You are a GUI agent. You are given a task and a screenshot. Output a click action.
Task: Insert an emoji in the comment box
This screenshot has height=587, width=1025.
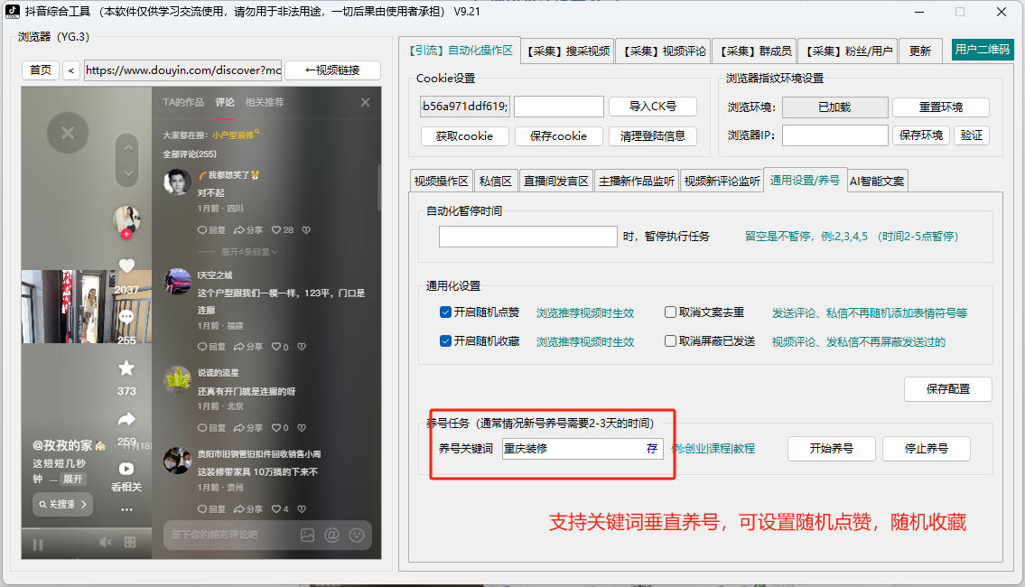[x=356, y=536]
